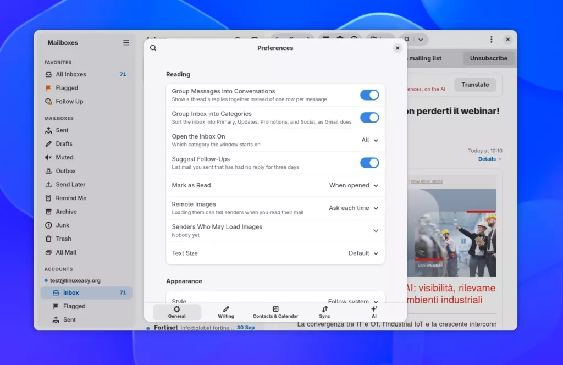Open the Muted mailbox

pos(86,158)
